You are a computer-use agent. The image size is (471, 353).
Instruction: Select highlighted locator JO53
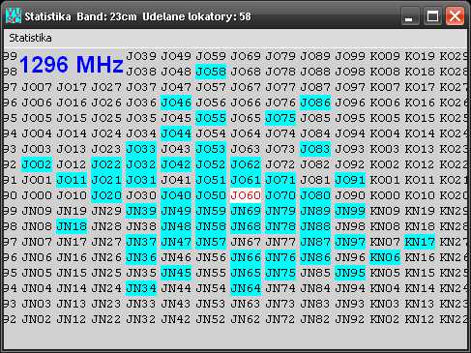tap(211, 149)
